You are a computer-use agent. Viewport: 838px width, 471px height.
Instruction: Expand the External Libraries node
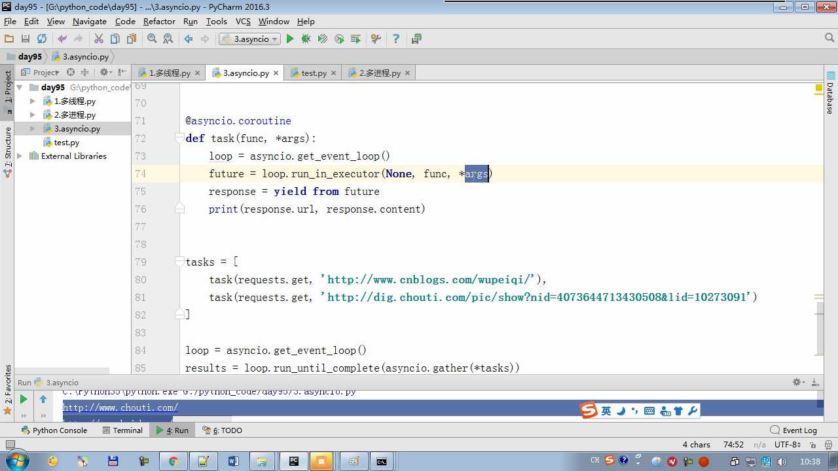(x=20, y=156)
